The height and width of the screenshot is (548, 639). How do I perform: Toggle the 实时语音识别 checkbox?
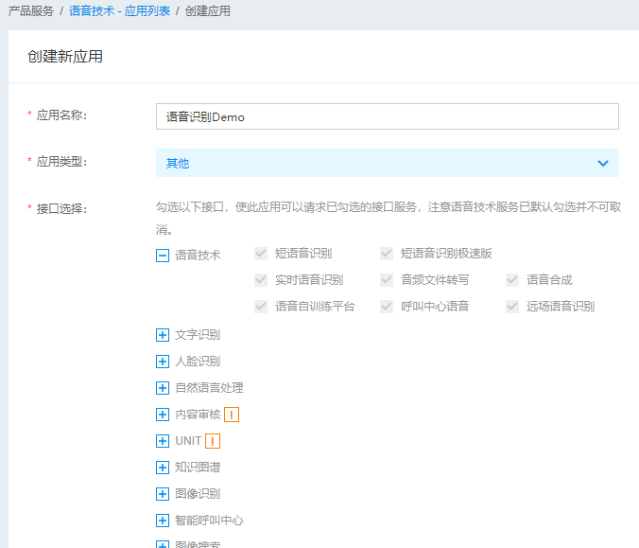click(261, 280)
